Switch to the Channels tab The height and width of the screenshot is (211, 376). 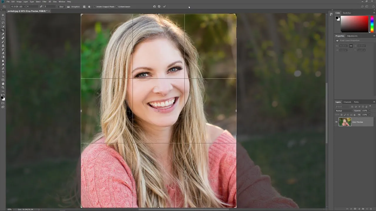347,102
